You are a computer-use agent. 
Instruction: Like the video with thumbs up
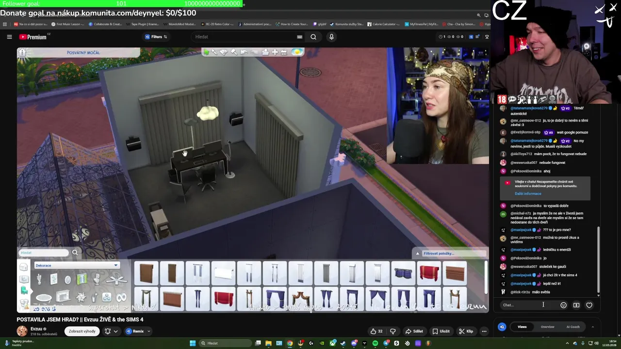(x=376, y=331)
